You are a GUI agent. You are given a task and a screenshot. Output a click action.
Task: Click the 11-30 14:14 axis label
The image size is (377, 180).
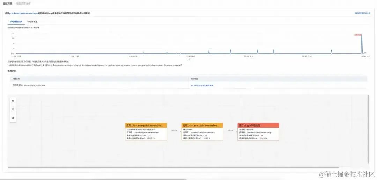coord(132,56)
